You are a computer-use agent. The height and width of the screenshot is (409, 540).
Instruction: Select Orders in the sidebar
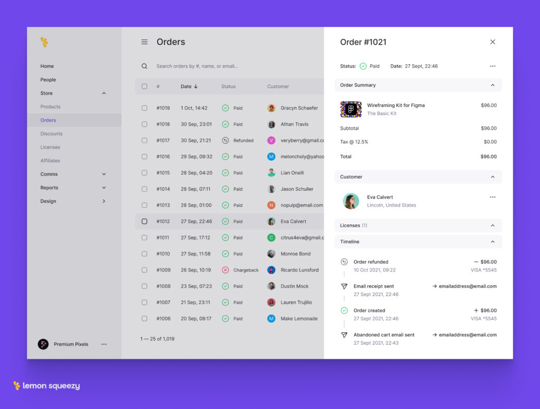point(48,120)
